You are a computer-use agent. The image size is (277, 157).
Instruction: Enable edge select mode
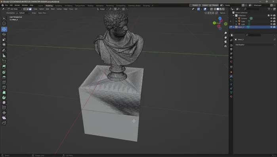point(28,9)
